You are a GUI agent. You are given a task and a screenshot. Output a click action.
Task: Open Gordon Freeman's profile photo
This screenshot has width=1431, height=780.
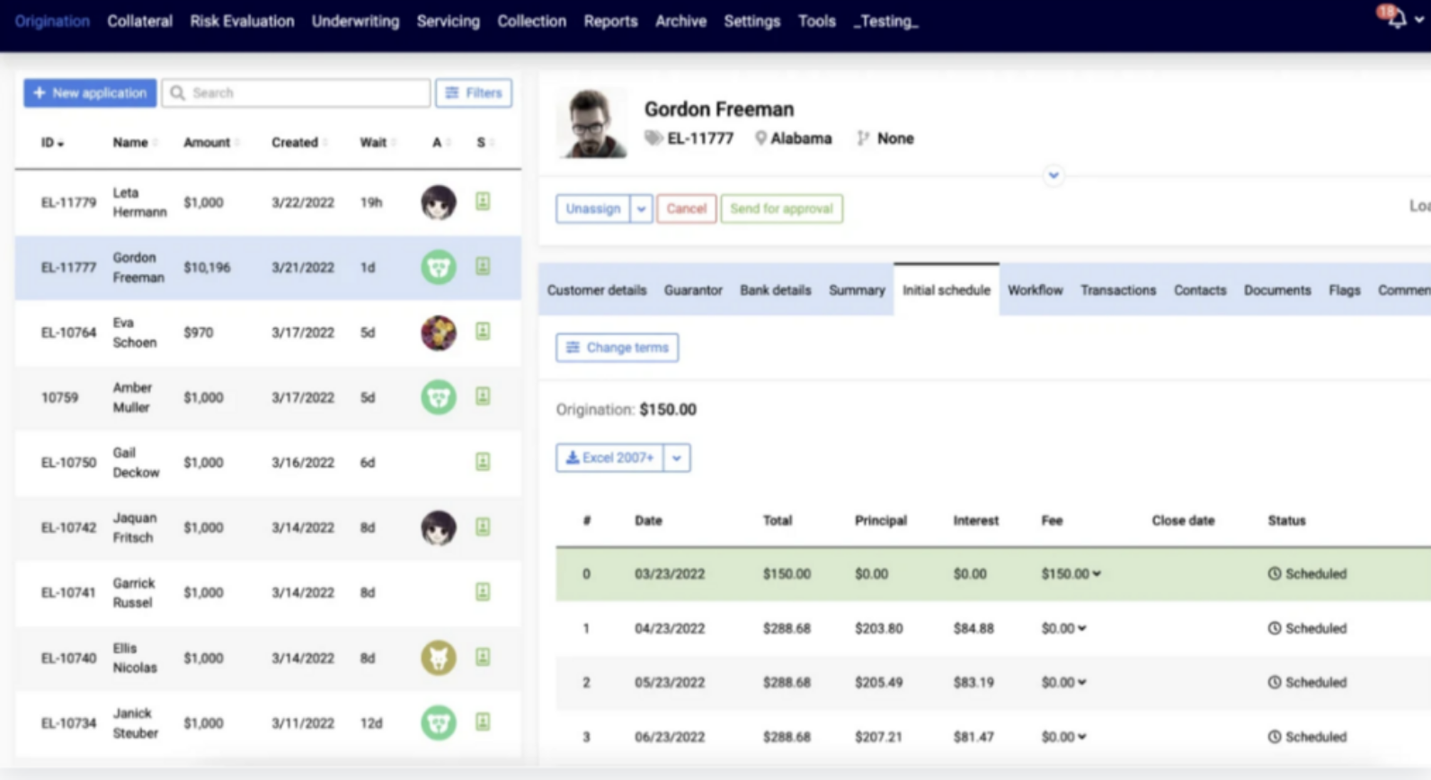click(x=591, y=123)
